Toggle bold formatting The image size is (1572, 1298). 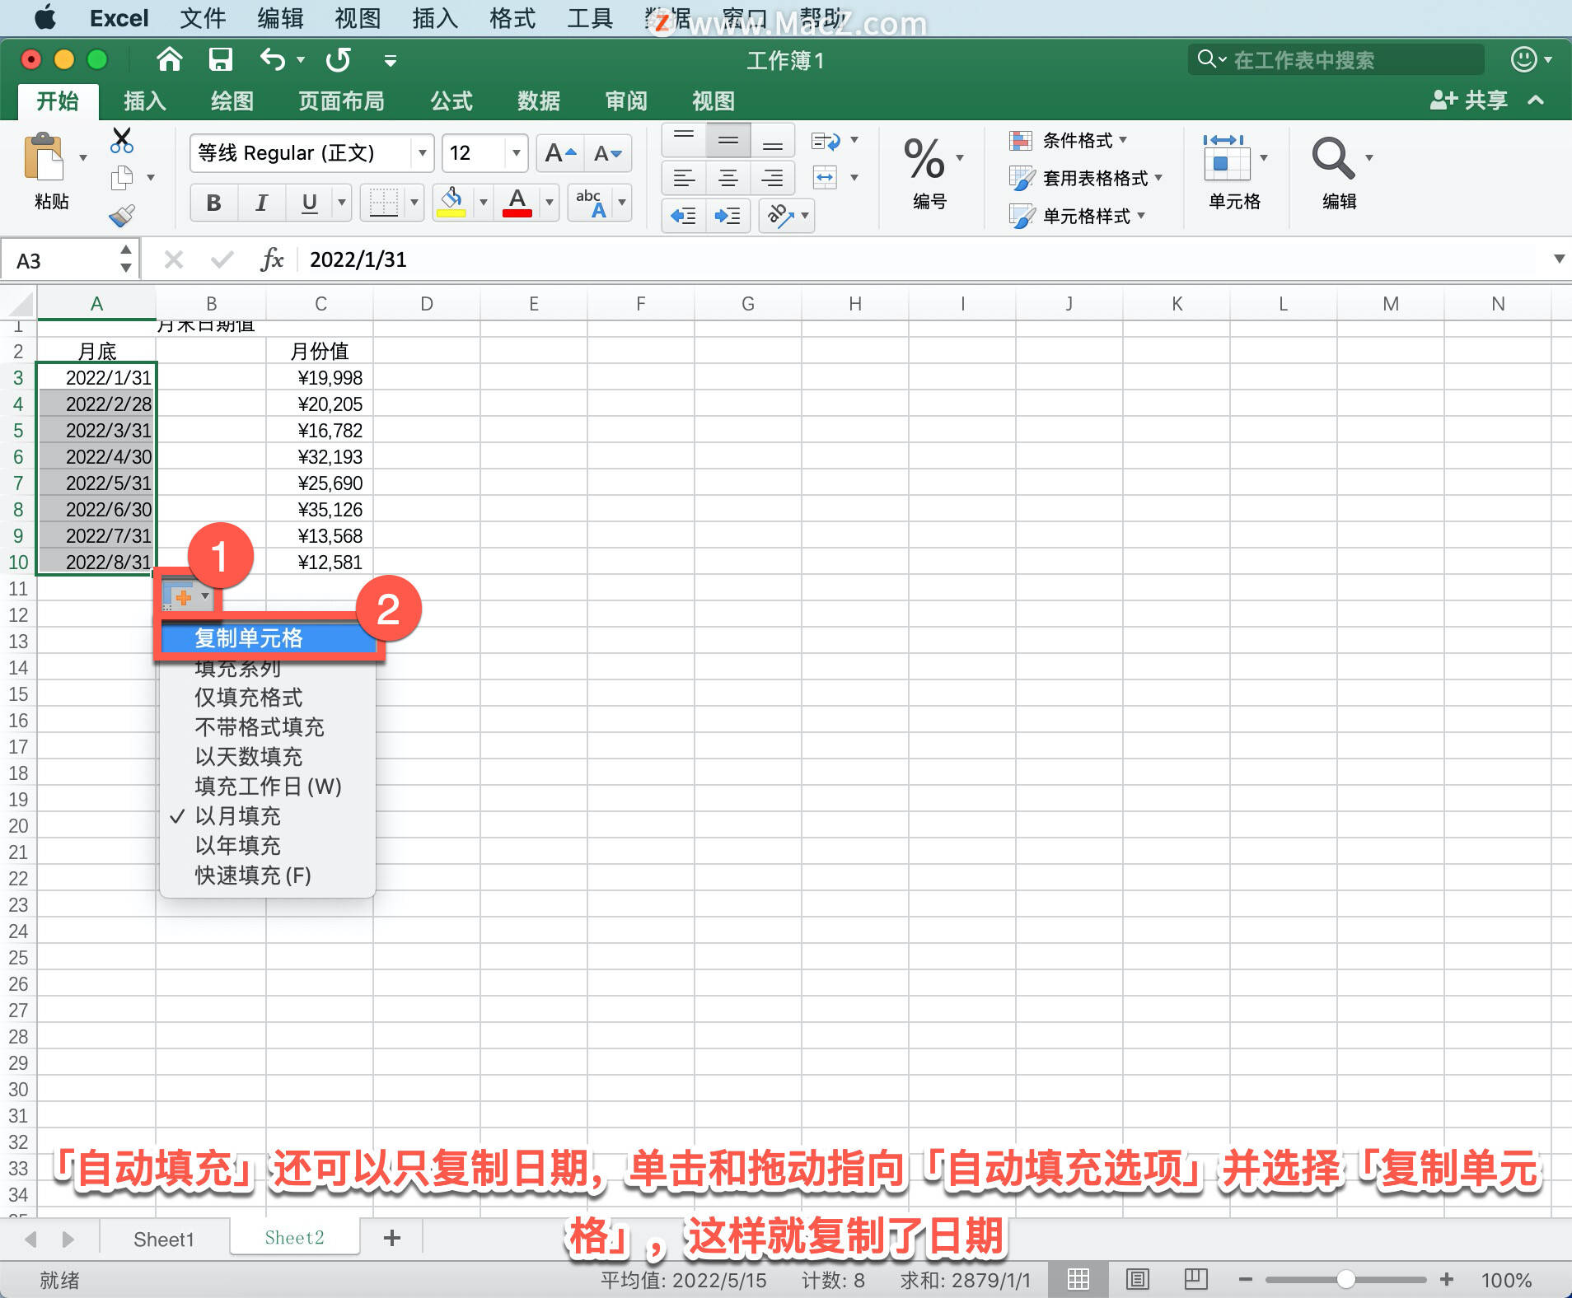(x=213, y=203)
